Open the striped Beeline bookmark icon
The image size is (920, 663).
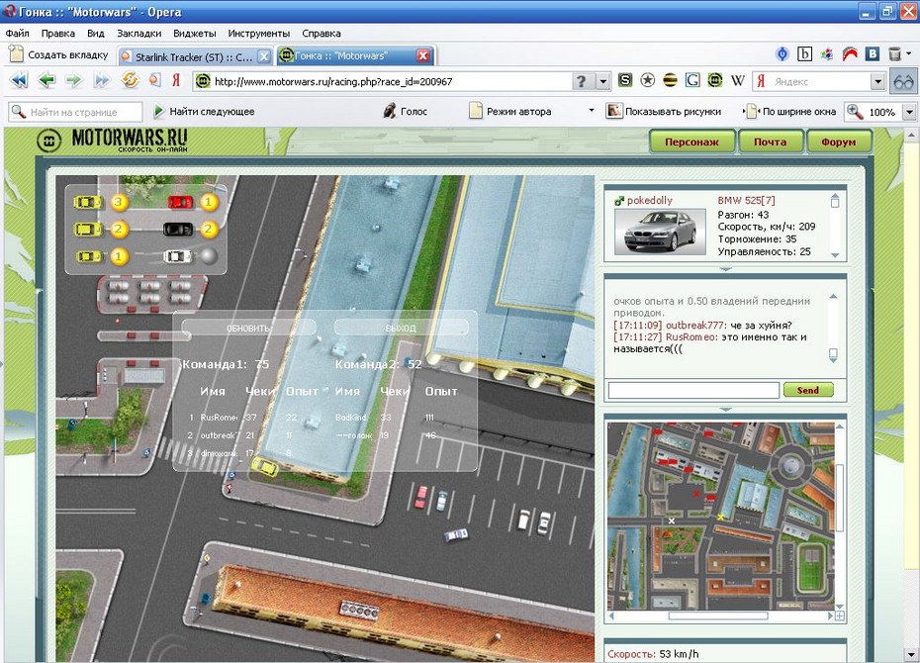(x=670, y=80)
